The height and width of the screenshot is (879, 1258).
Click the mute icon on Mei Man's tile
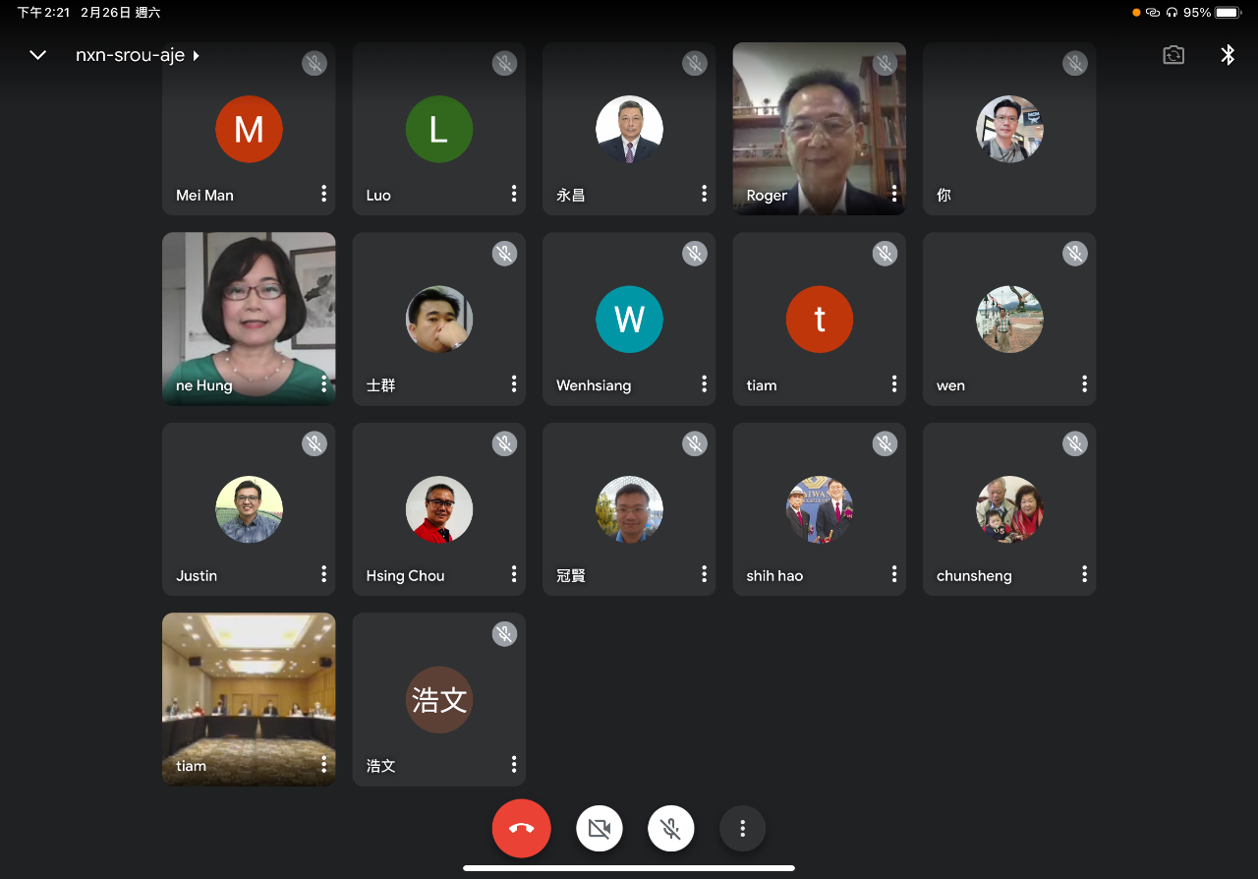coord(314,63)
